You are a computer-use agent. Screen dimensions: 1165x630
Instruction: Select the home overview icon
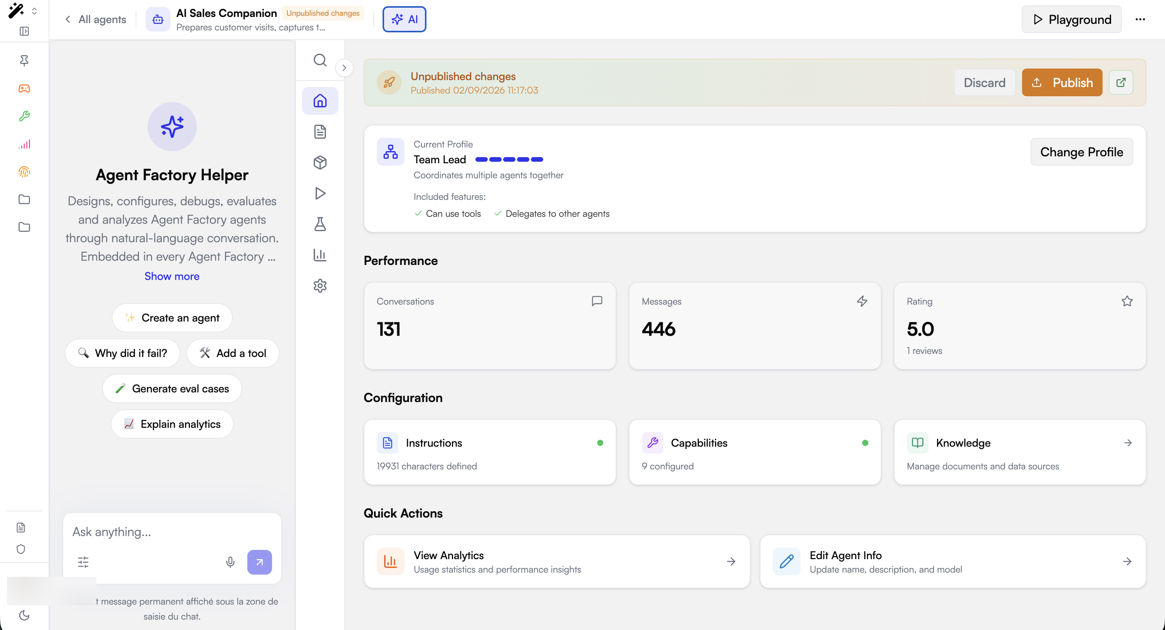coord(320,101)
